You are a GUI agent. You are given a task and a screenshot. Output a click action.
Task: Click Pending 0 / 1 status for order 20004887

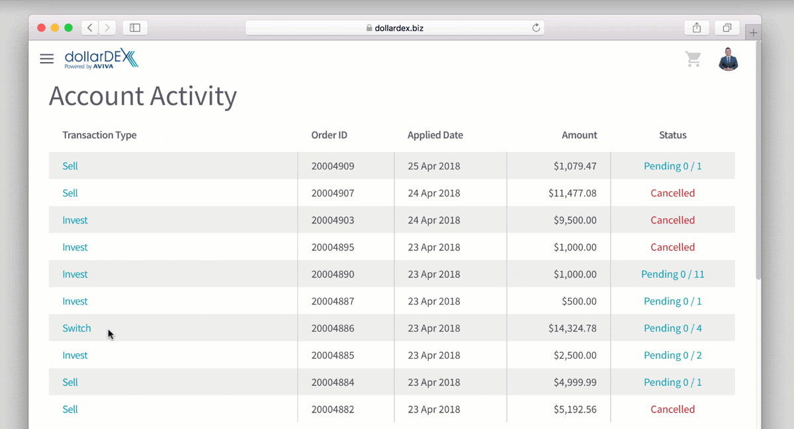pyautogui.click(x=673, y=301)
